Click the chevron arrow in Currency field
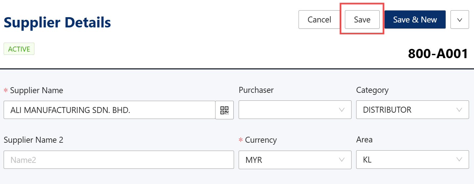 [x=342, y=160]
